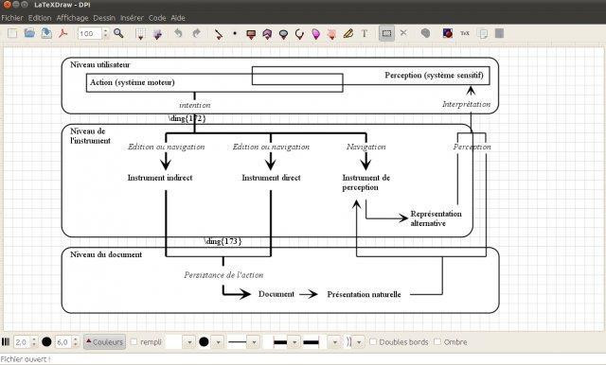Activate the selection rectangle tool

pyautogui.click(x=386, y=33)
